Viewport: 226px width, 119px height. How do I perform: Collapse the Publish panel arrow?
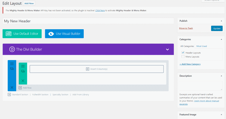[x=221, y=21]
